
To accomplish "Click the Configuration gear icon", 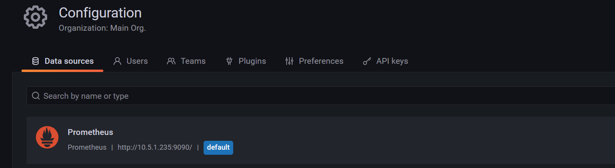I will [35, 17].
